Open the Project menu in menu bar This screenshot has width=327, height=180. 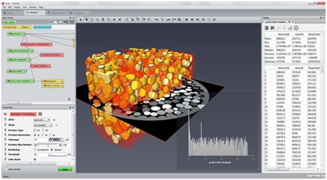click(17, 7)
